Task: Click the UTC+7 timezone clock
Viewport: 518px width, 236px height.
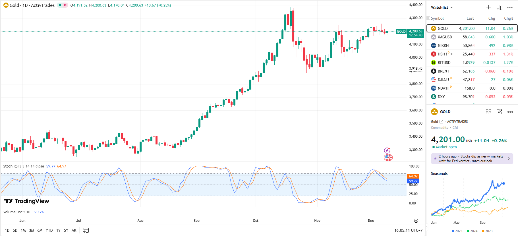Action: [x=408, y=230]
